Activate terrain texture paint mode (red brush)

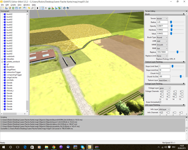pyautogui.click(x=53, y=8)
